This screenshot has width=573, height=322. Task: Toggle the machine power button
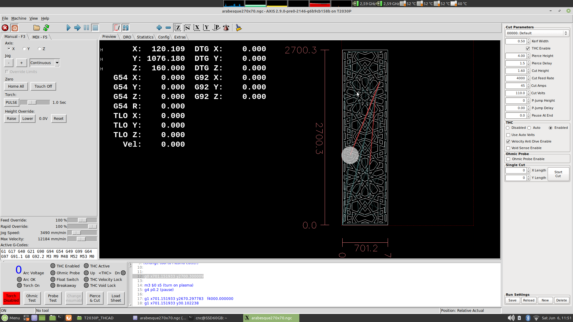[15, 28]
